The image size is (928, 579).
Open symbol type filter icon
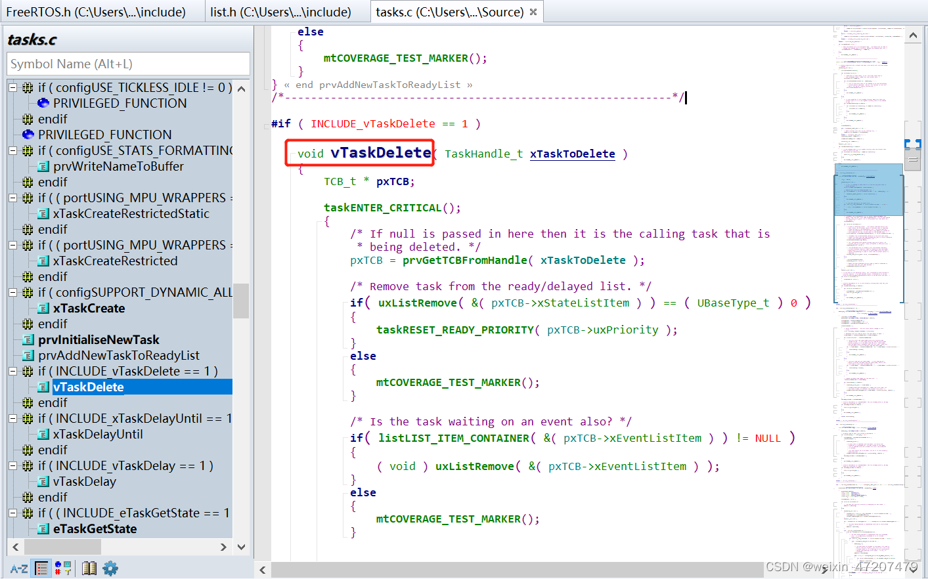(63, 568)
